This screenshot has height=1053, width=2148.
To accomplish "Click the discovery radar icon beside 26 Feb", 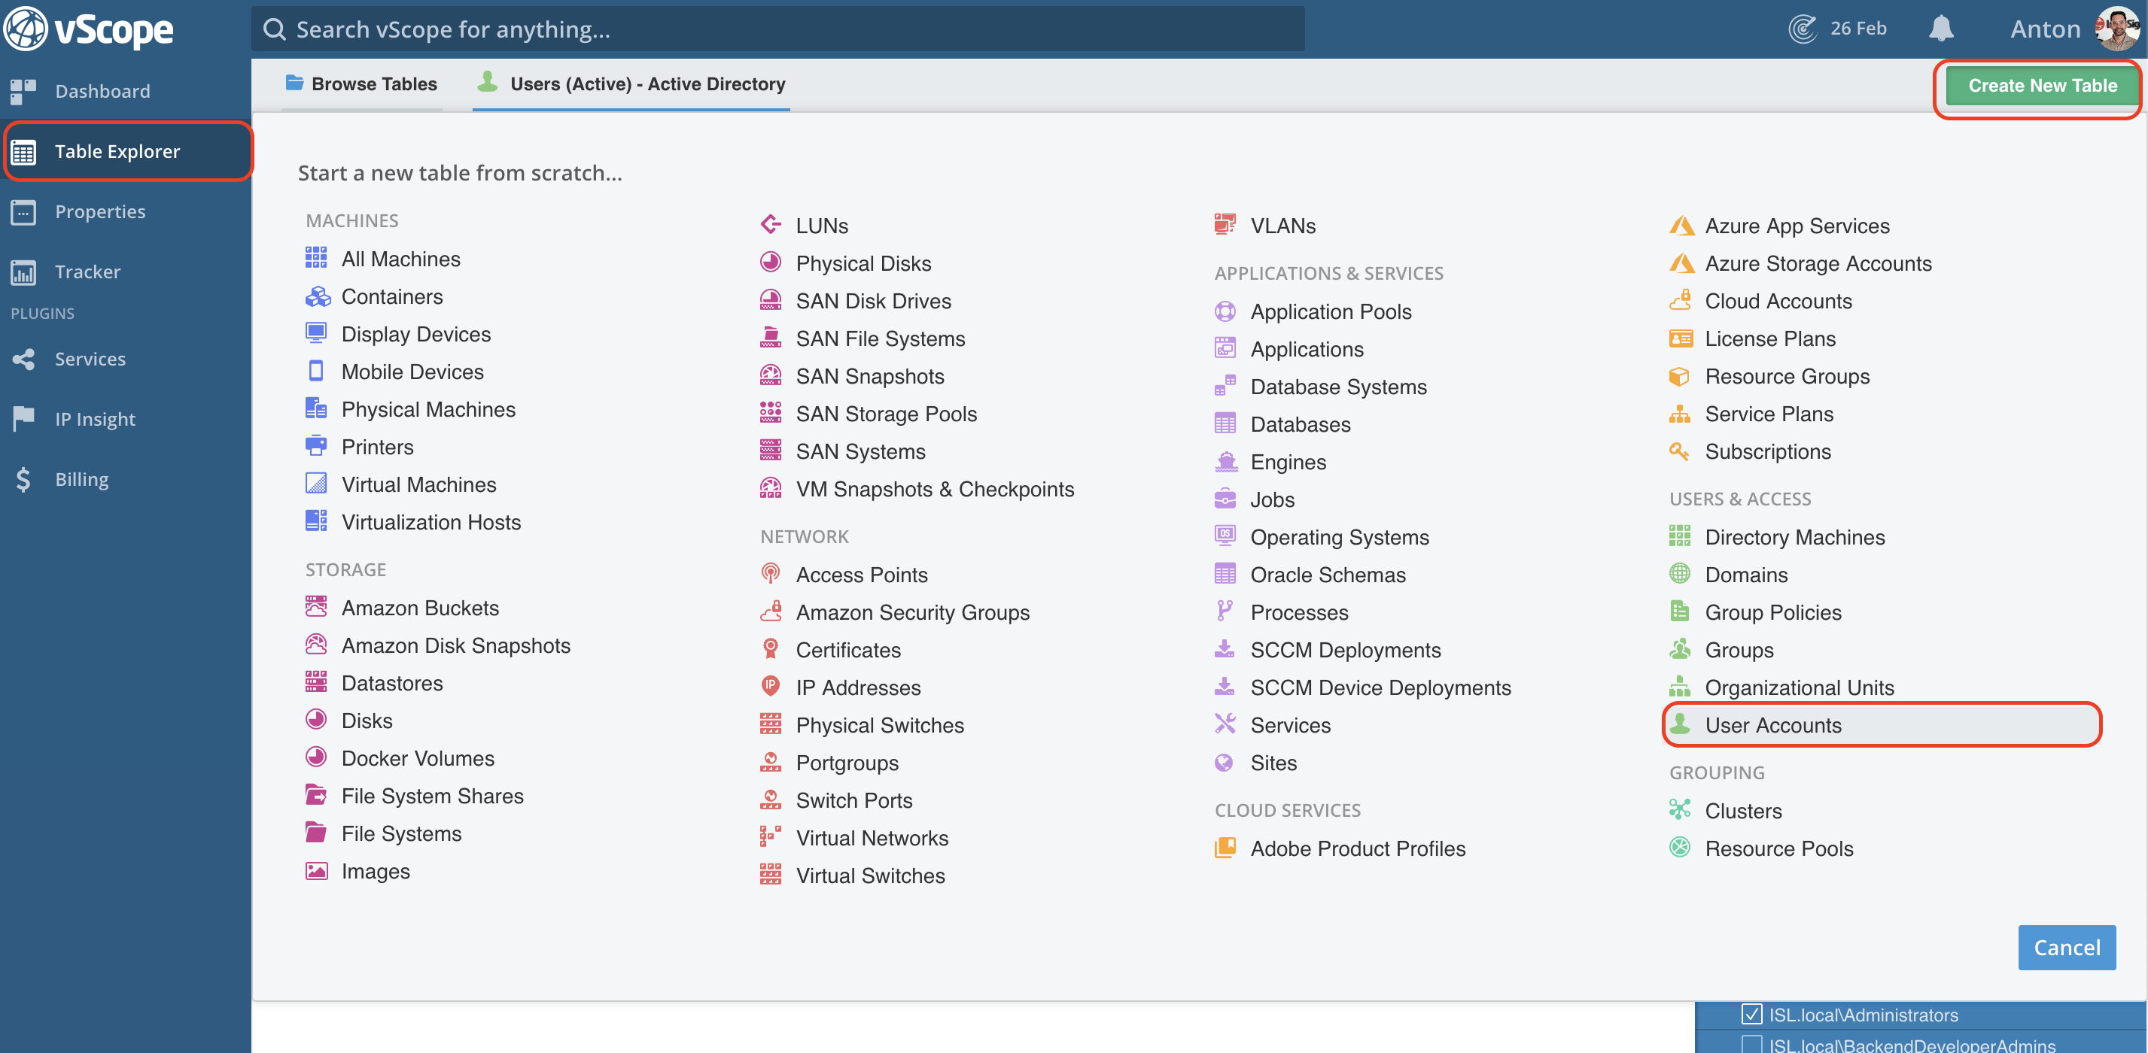I will 1803,29.
